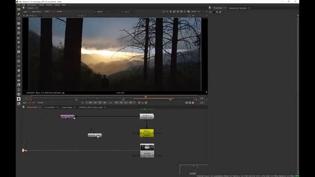Click the highlighted white plugin icon in left toolbar
315x177 pixels.
tap(19, 99)
